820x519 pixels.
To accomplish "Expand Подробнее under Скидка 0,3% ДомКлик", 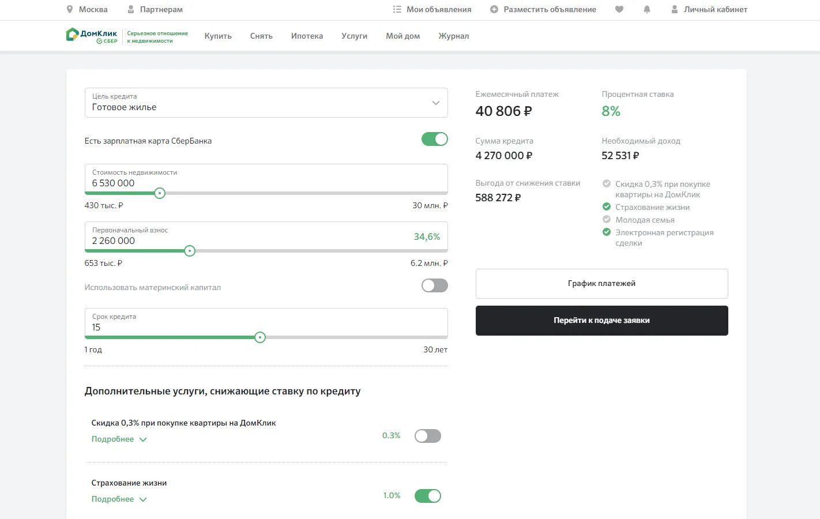I will coord(119,439).
